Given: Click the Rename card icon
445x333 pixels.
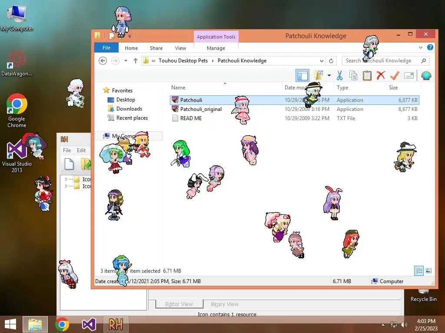Looking at the screenshot, I should click(x=409, y=75).
